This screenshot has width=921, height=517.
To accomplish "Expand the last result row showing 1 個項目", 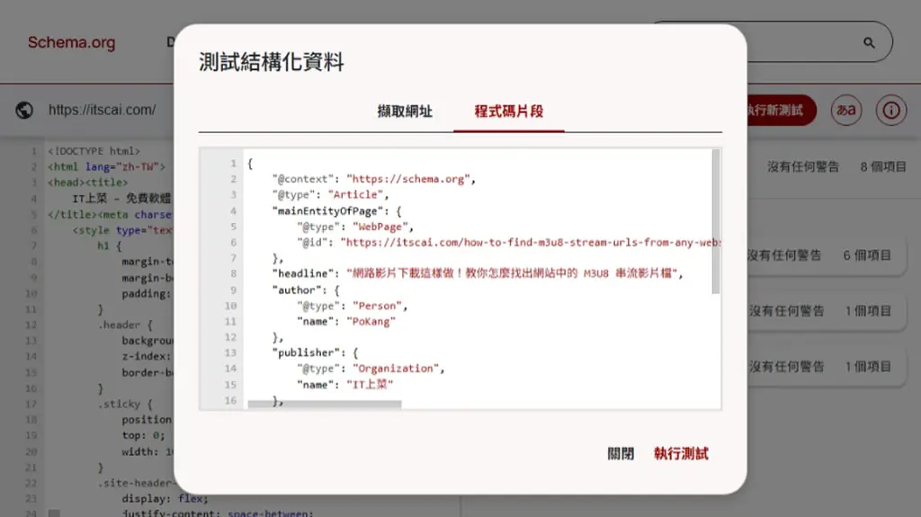I will click(826, 367).
